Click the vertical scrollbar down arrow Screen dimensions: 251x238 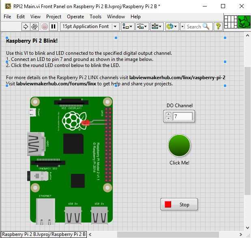pyautogui.click(x=247, y=227)
